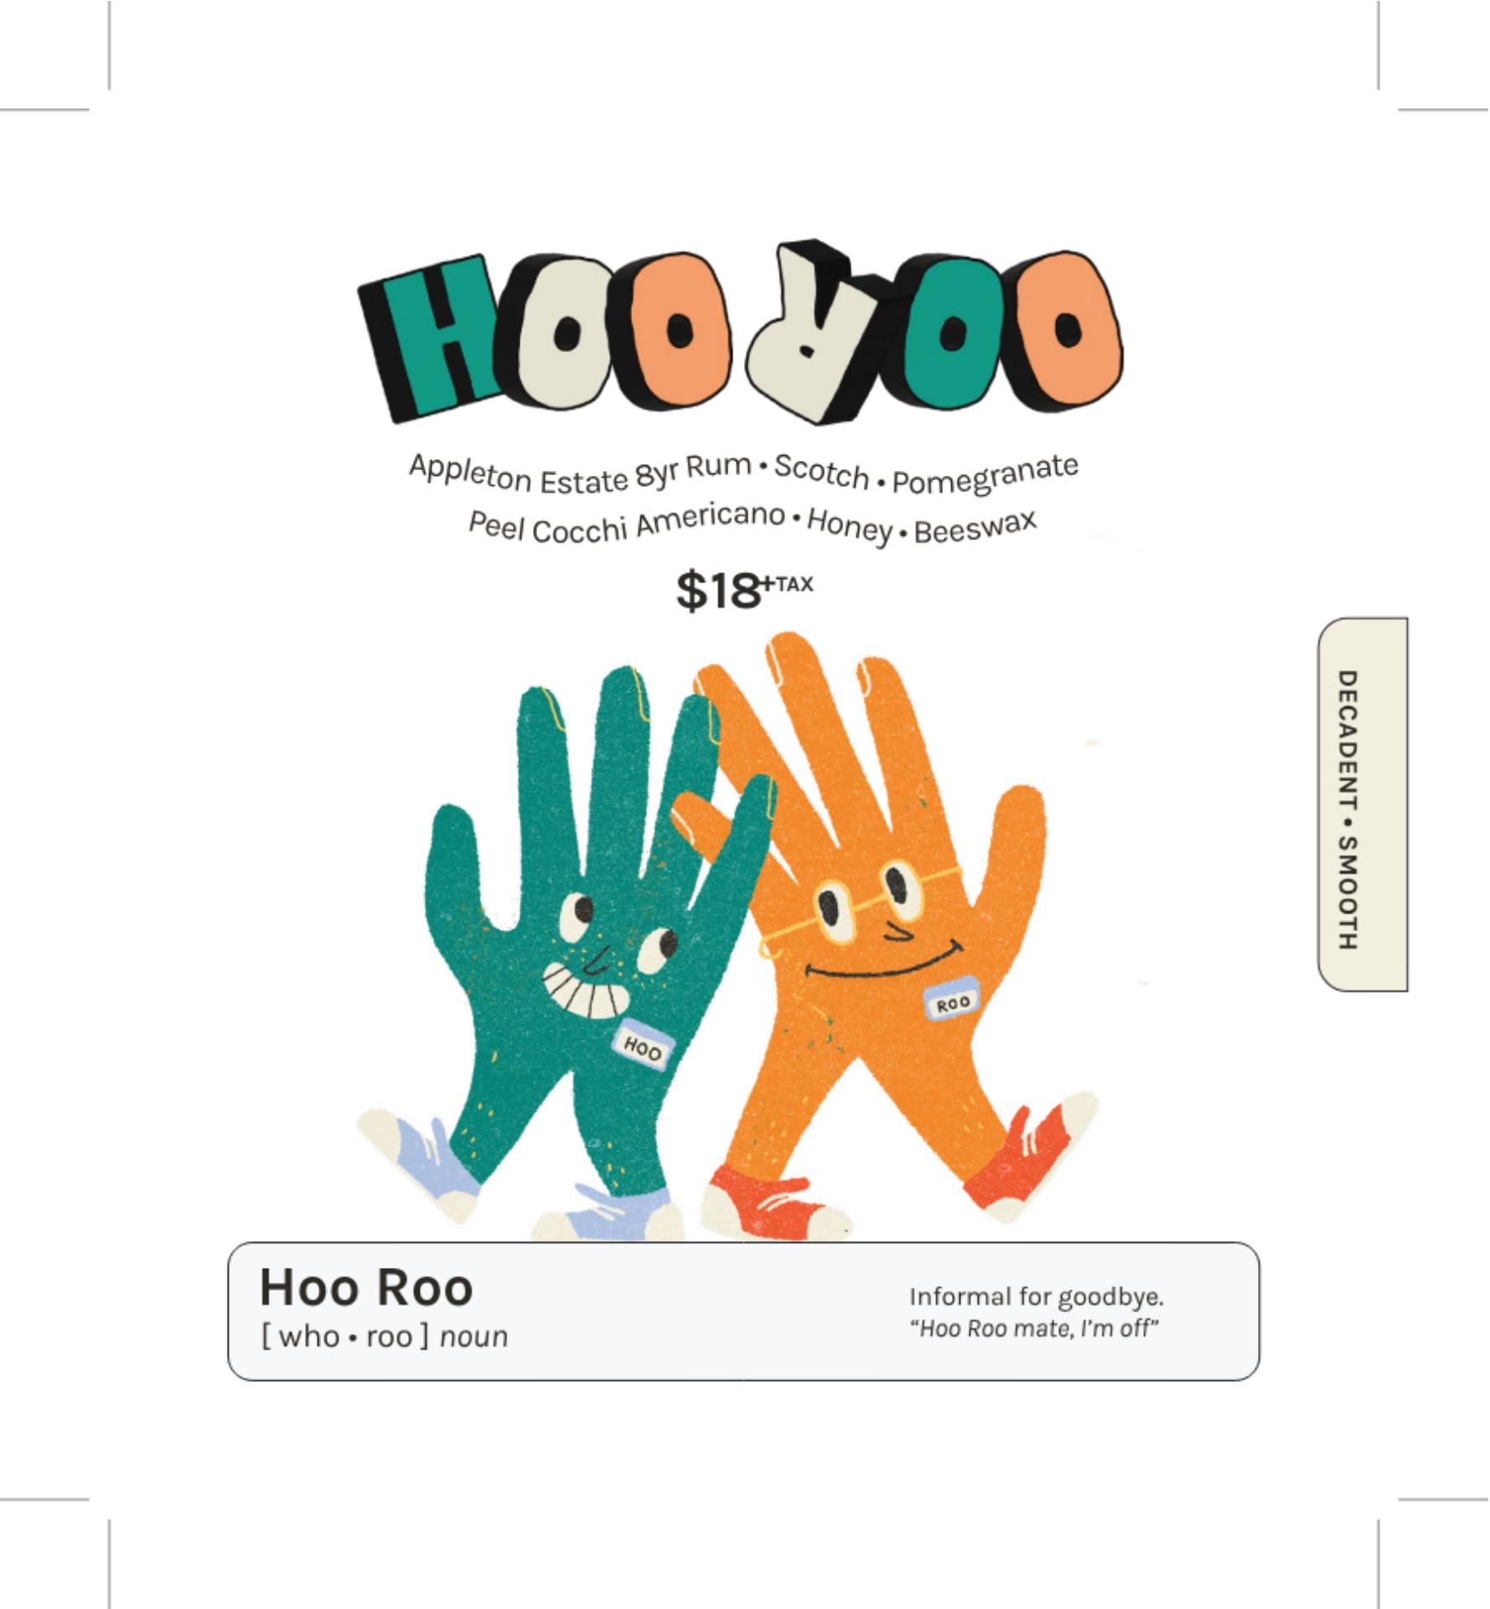Click the Scotch ingredient text
This screenshot has height=1609, width=1490.
821,472
